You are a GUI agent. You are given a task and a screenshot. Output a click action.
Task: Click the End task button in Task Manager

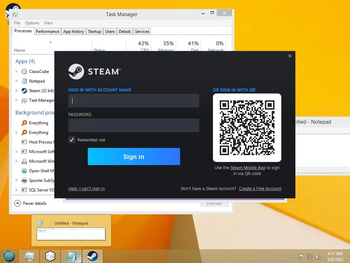click(214, 204)
